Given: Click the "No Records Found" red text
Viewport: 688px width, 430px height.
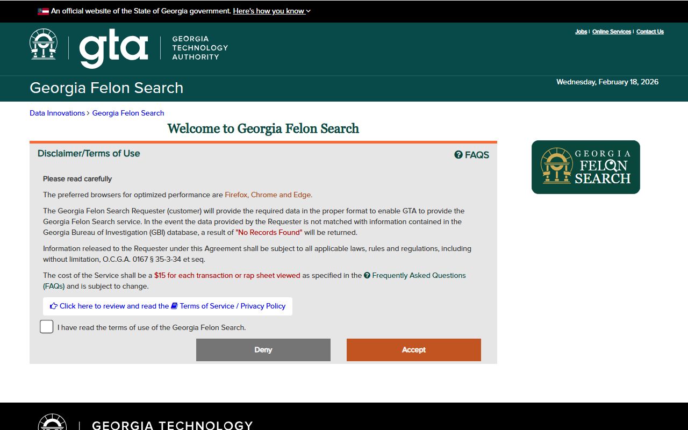Looking at the screenshot, I should (269, 232).
